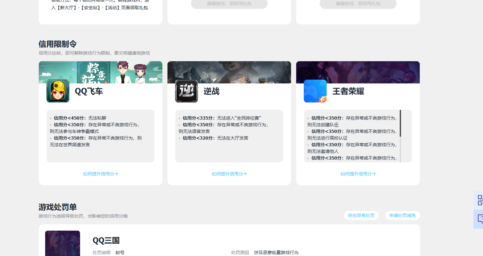This screenshot has width=483, height=256.
Task: Click 则无法邀请他人 rule text
Action: click(323, 151)
